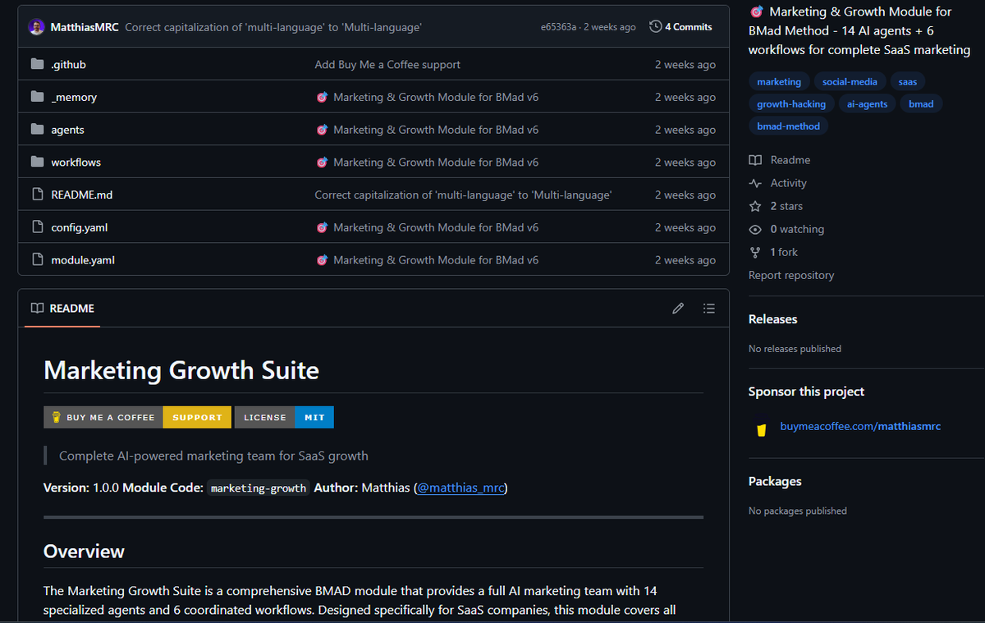Click the eye icon beside 0 watching
The height and width of the screenshot is (623, 985).
point(756,229)
